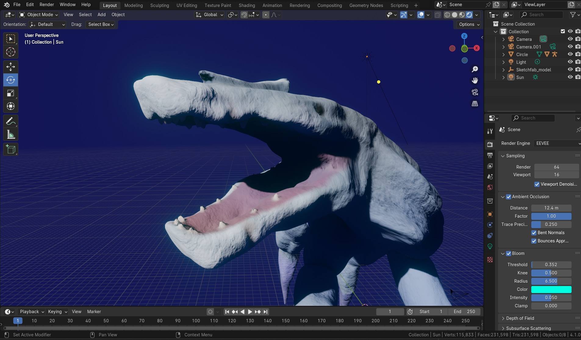Select Camera.001 in the outliner
The width and height of the screenshot is (581, 340).
pos(529,47)
